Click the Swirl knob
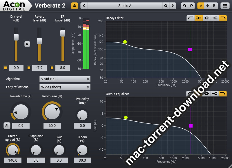 tap(59, 150)
